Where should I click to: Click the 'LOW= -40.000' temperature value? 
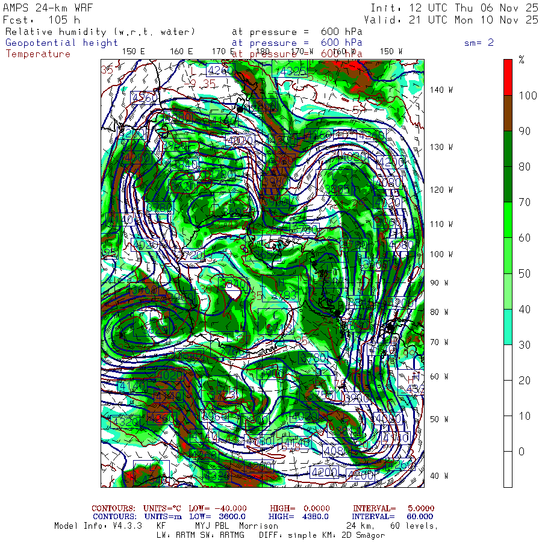(218, 508)
